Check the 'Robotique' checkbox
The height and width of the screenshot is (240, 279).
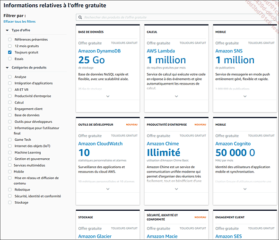(10, 190)
